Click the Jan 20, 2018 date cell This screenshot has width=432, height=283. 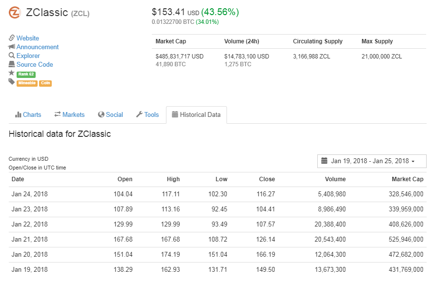(29, 255)
